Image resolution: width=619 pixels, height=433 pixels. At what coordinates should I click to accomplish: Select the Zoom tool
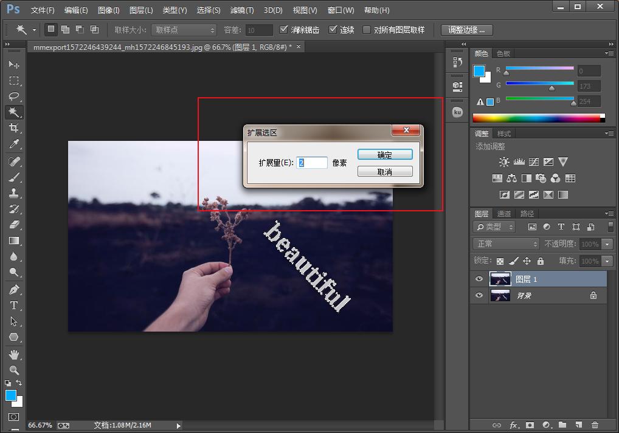tap(14, 370)
